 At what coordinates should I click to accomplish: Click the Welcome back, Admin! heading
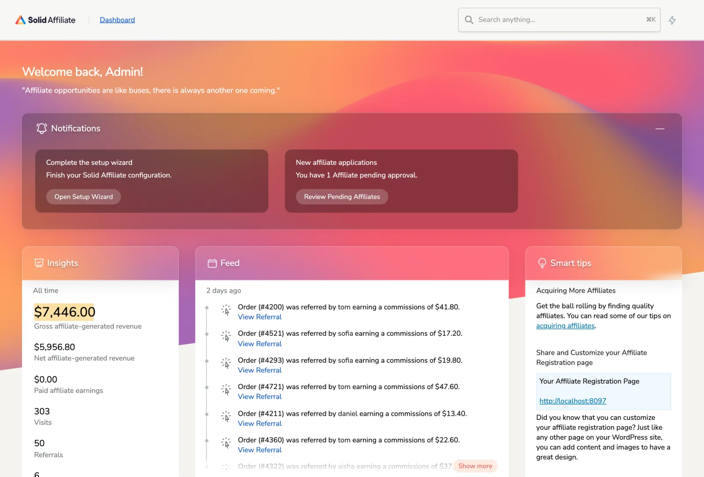pos(83,72)
